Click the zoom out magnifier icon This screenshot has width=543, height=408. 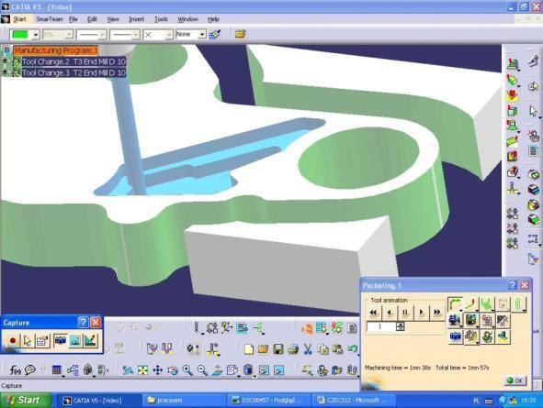[202, 370]
